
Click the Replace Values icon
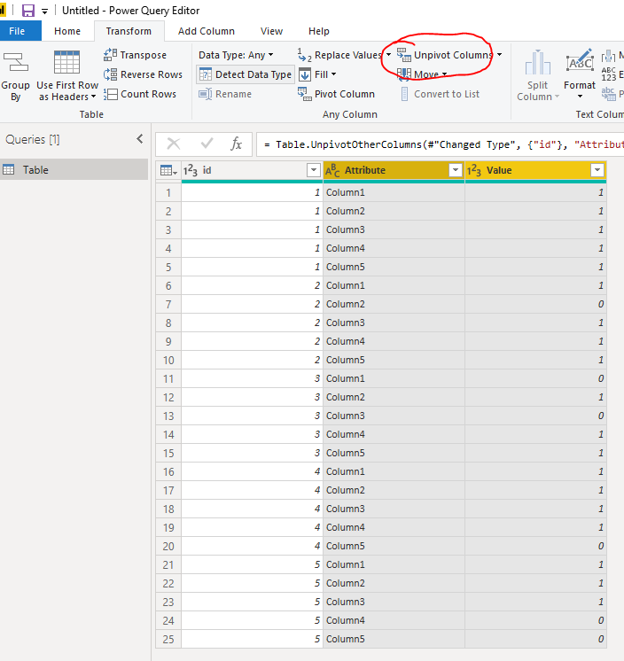(304, 55)
